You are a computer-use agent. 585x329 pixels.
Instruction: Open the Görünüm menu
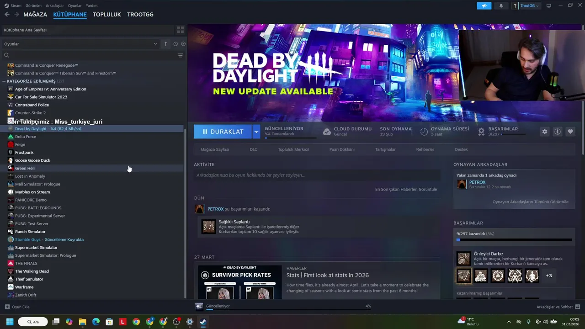click(x=33, y=5)
